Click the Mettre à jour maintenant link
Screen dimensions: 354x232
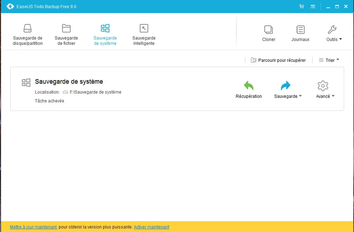[34, 227]
